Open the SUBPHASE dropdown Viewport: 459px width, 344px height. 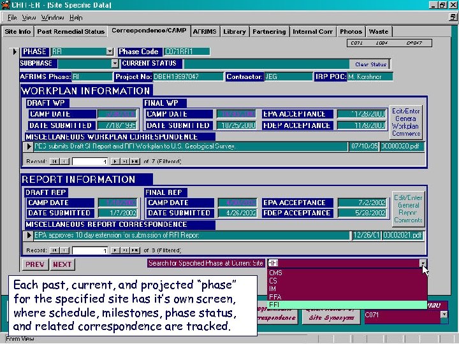[x=115, y=64]
